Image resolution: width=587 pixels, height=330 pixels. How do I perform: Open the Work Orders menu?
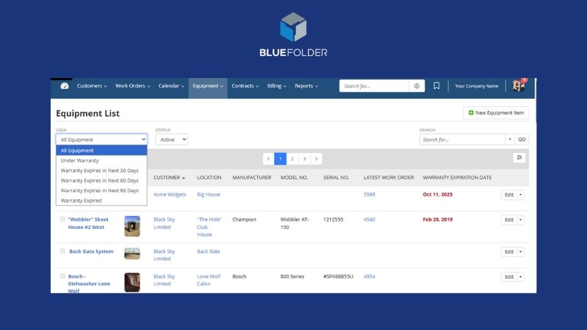pos(133,86)
